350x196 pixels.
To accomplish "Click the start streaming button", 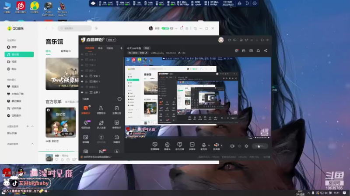I will click(260, 146).
